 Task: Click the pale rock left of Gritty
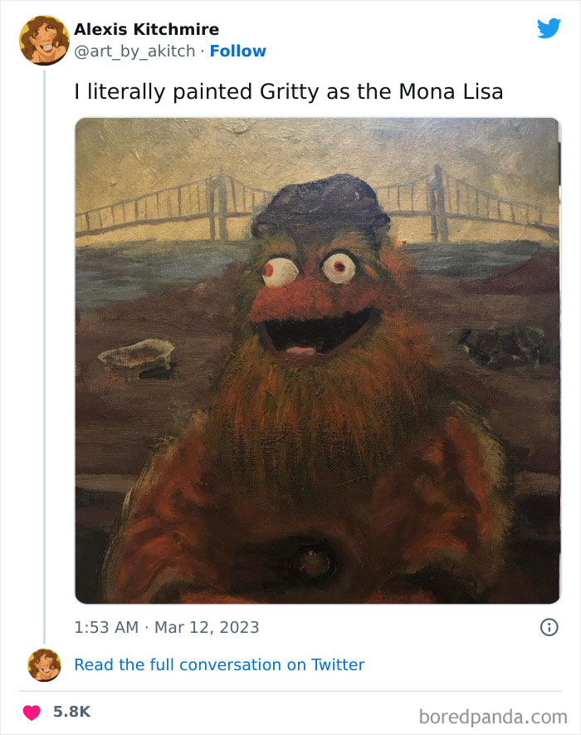pos(136,357)
